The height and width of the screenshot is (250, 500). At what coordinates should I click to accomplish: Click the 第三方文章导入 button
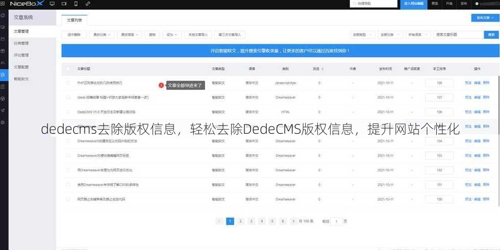(230, 35)
